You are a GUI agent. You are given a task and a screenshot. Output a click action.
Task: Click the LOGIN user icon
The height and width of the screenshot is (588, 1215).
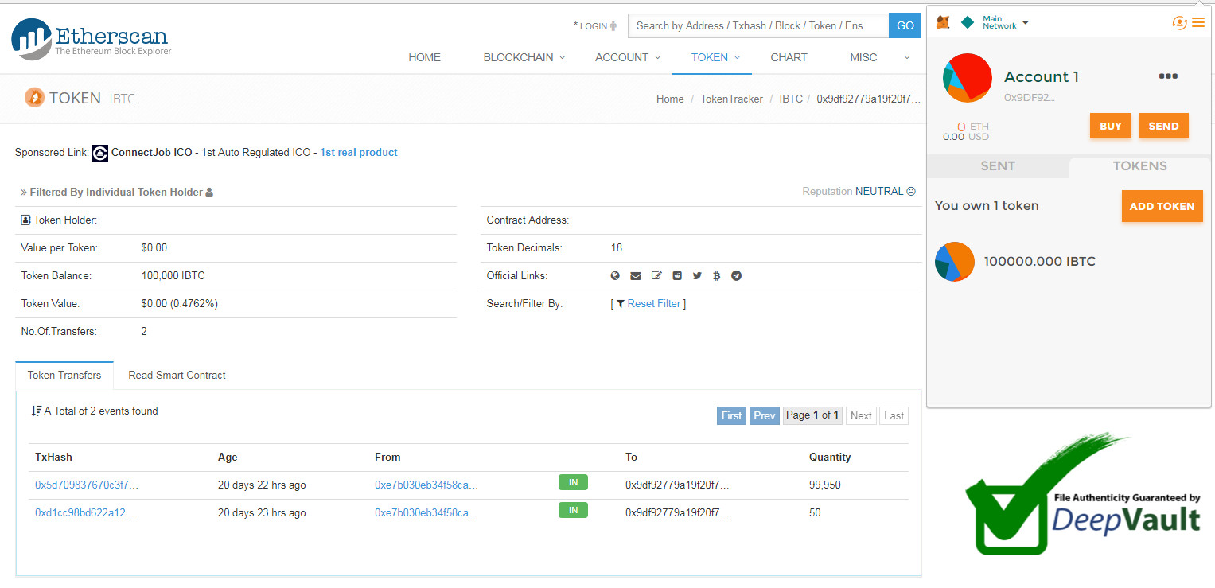(613, 26)
